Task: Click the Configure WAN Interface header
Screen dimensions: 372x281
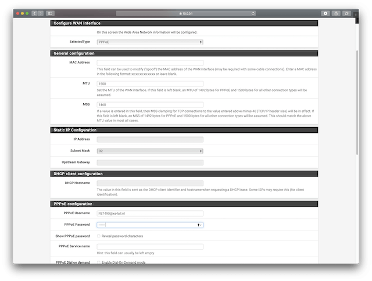Action: coord(184,23)
